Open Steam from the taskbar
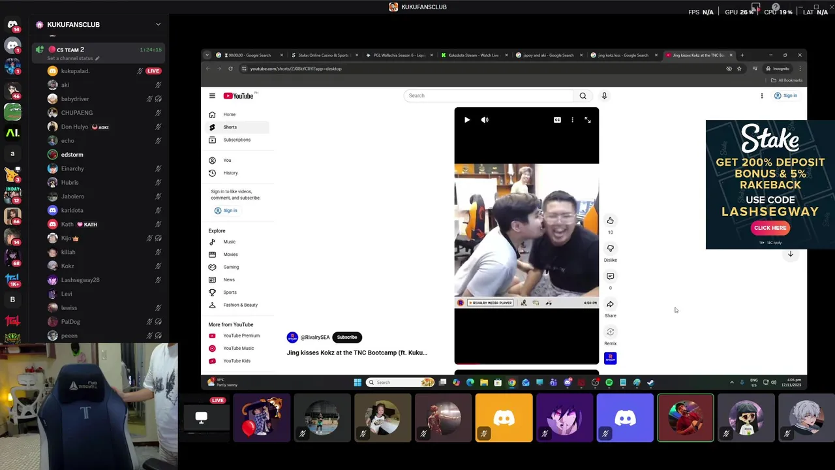 click(x=650, y=383)
